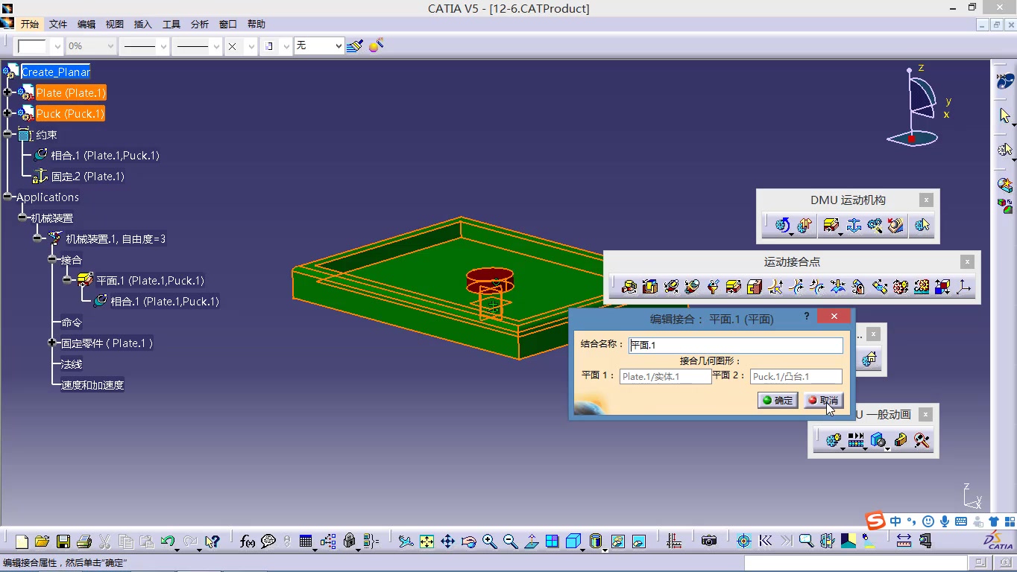1017x572 pixels.
Task: Select the Planar Joint icon in 运动接合点 toolbar
Action: coord(734,287)
